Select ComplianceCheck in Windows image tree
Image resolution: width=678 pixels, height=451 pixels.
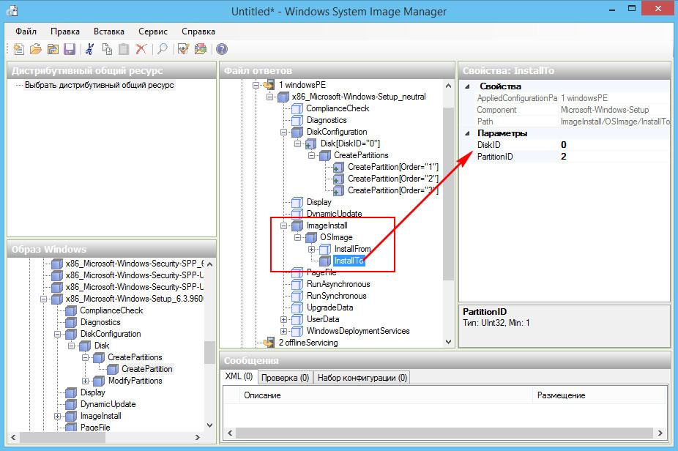111,310
